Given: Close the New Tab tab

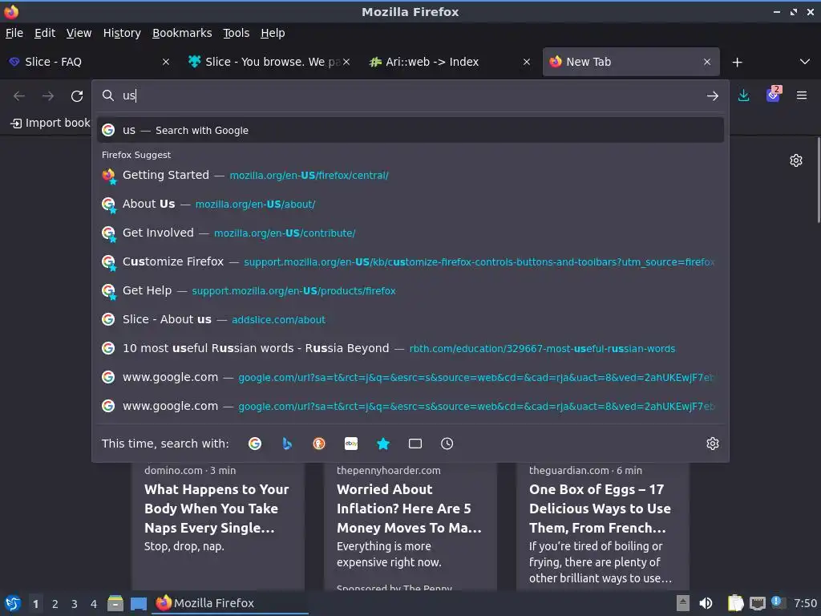Looking at the screenshot, I should click(x=707, y=62).
